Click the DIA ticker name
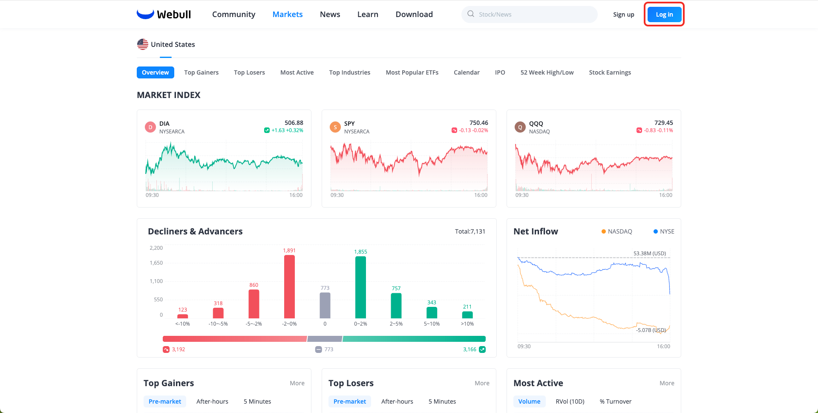This screenshot has height=413, width=818. click(164, 124)
